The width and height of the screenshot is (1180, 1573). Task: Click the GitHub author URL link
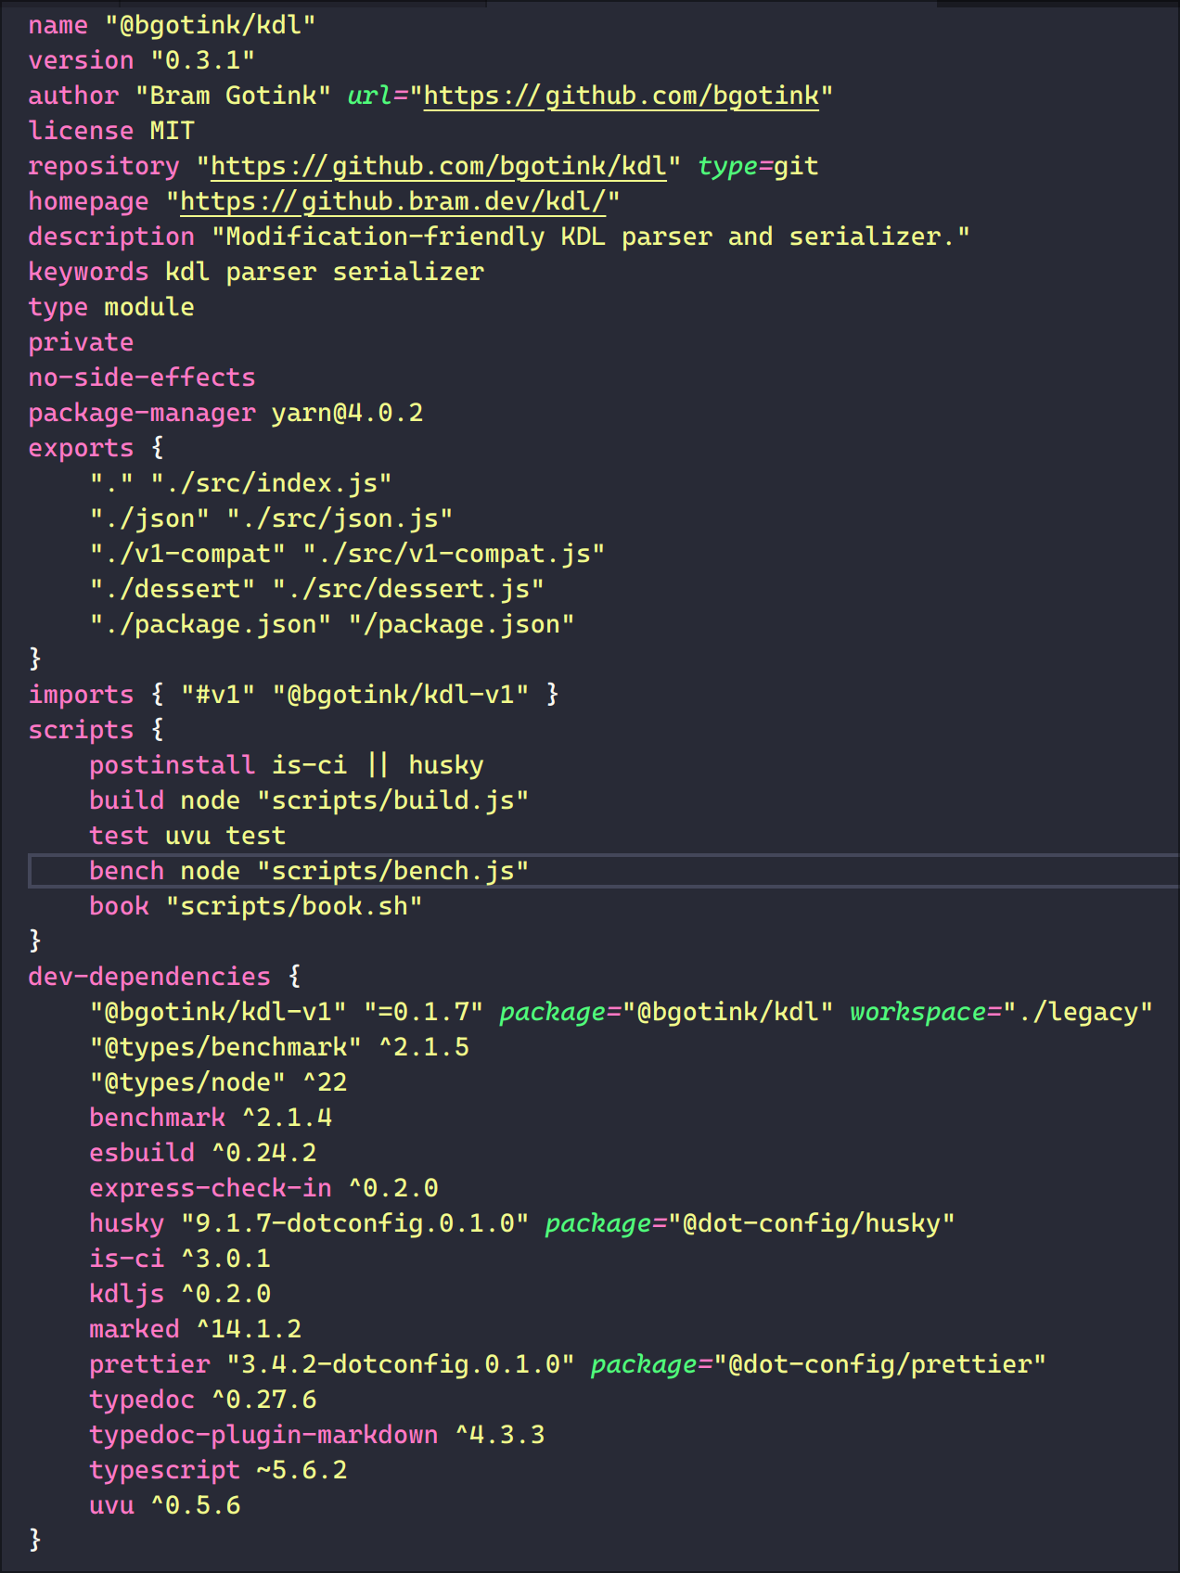coord(622,96)
